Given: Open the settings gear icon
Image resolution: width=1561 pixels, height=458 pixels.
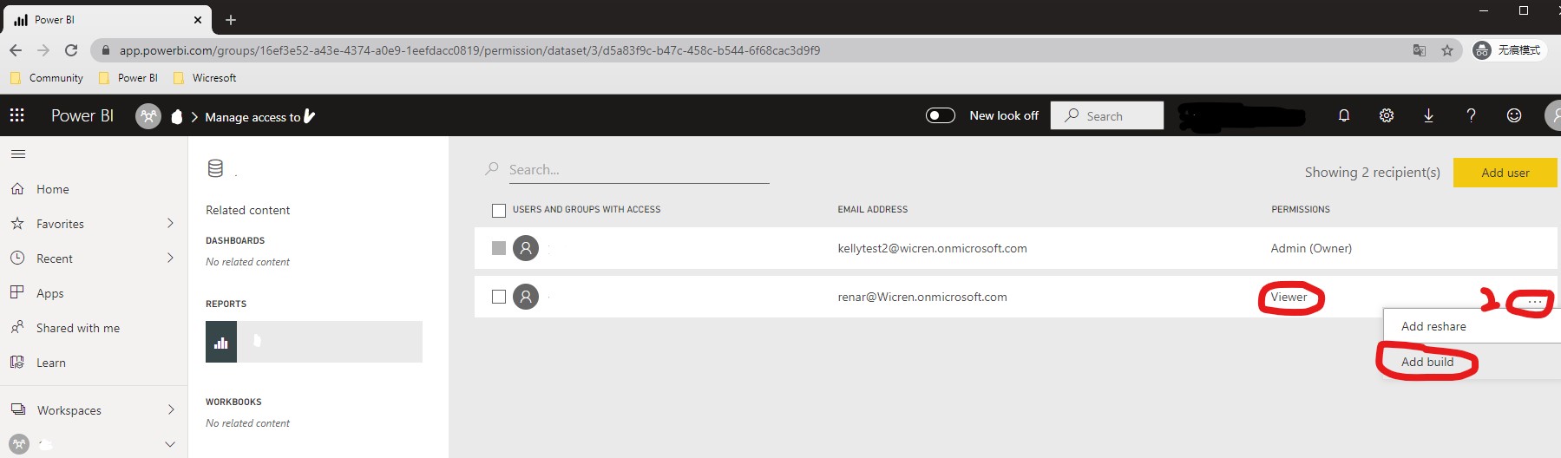Looking at the screenshot, I should tap(1387, 115).
